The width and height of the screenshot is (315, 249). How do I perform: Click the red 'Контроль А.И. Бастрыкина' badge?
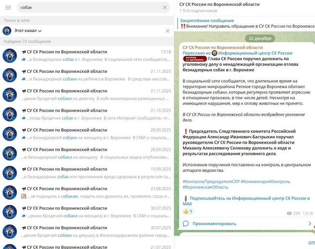[x=194, y=59]
